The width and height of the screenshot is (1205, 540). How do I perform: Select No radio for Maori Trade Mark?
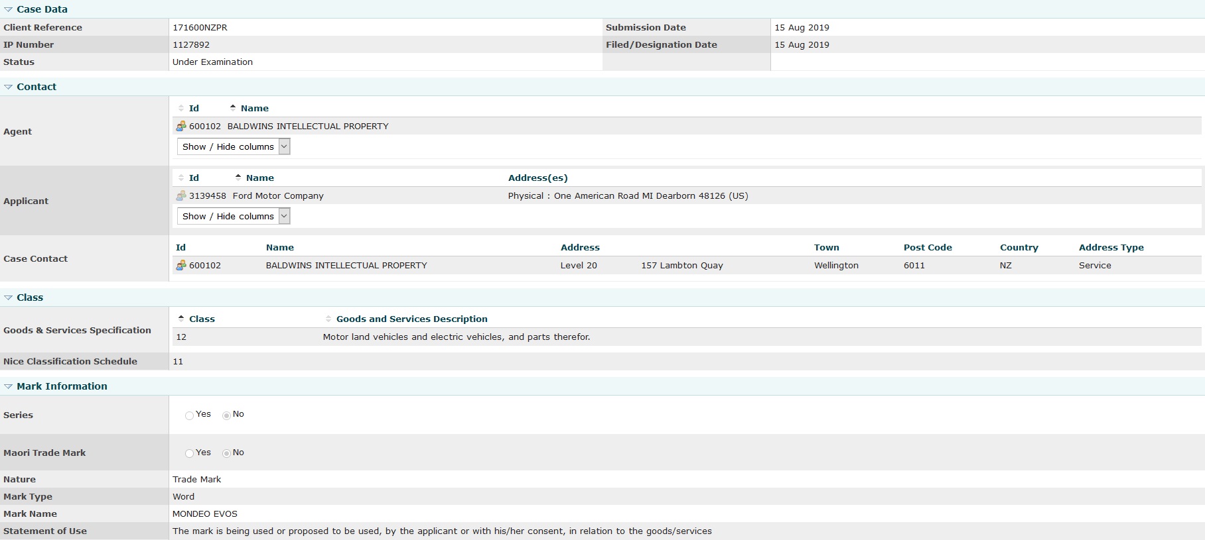coord(226,454)
